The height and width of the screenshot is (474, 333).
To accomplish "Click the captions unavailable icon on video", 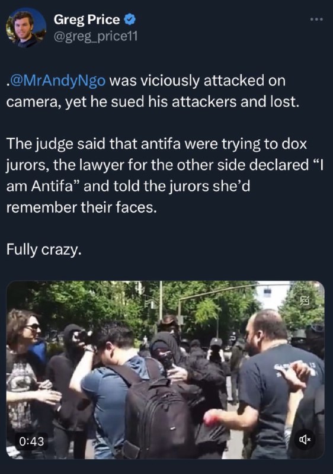I will point(305,300).
